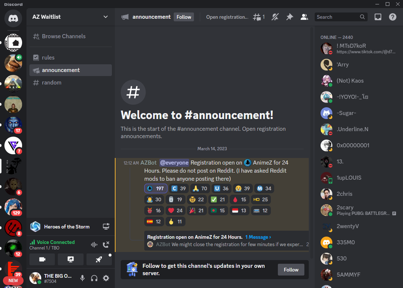
Task: Open member 2scary playing PUBG
Action: (358, 210)
